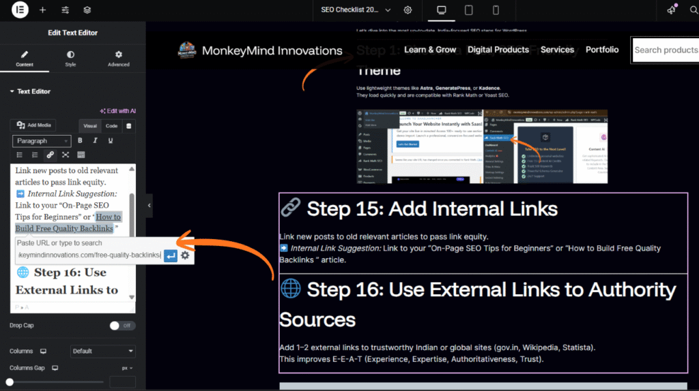Click the Columns Gap slider handle
This screenshot has height=391, width=699.
click(x=10, y=383)
